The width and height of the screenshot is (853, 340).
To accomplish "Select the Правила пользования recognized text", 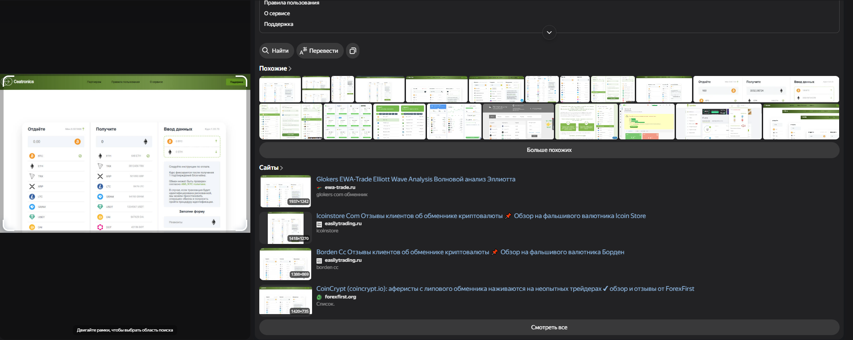I will (291, 3).
